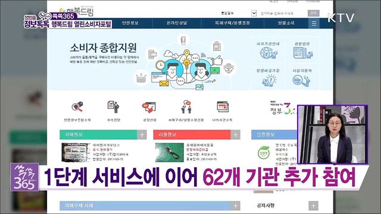
Task: Open the 알림소식 menu
Action: click(286, 23)
